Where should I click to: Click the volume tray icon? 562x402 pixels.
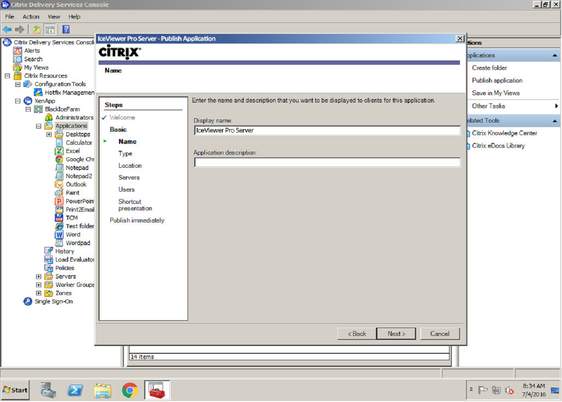point(509,390)
